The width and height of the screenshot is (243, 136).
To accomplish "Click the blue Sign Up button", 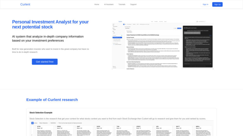I will [x=217, y=4].
